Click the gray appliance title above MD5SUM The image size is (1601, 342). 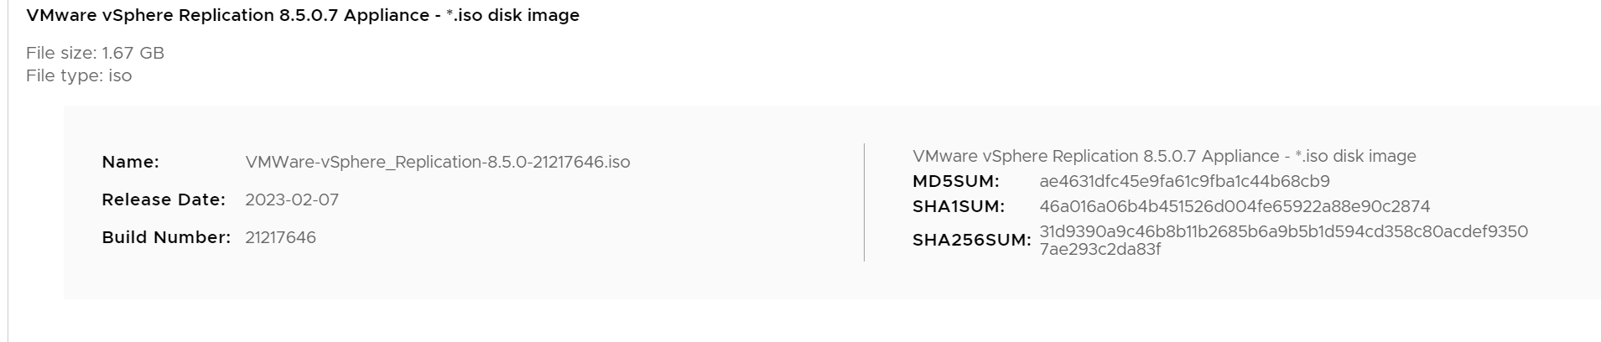pos(1164,157)
